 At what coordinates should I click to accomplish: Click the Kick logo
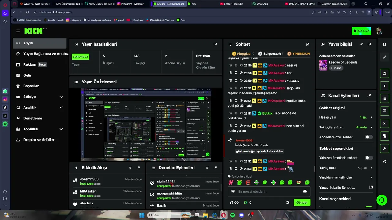(36, 31)
